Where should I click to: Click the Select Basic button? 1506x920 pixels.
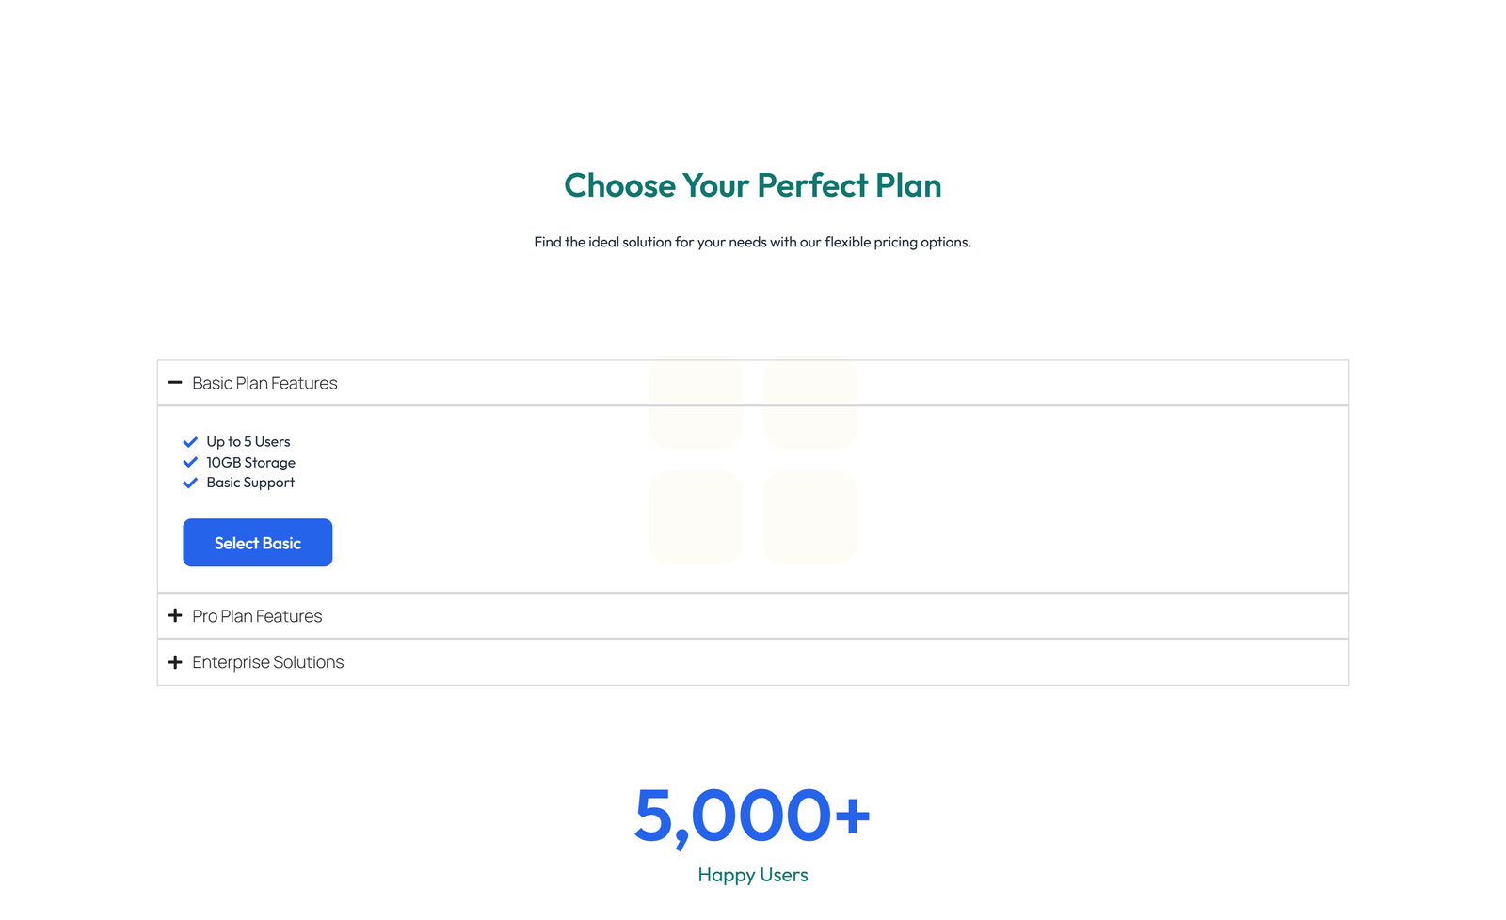[x=257, y=543]
